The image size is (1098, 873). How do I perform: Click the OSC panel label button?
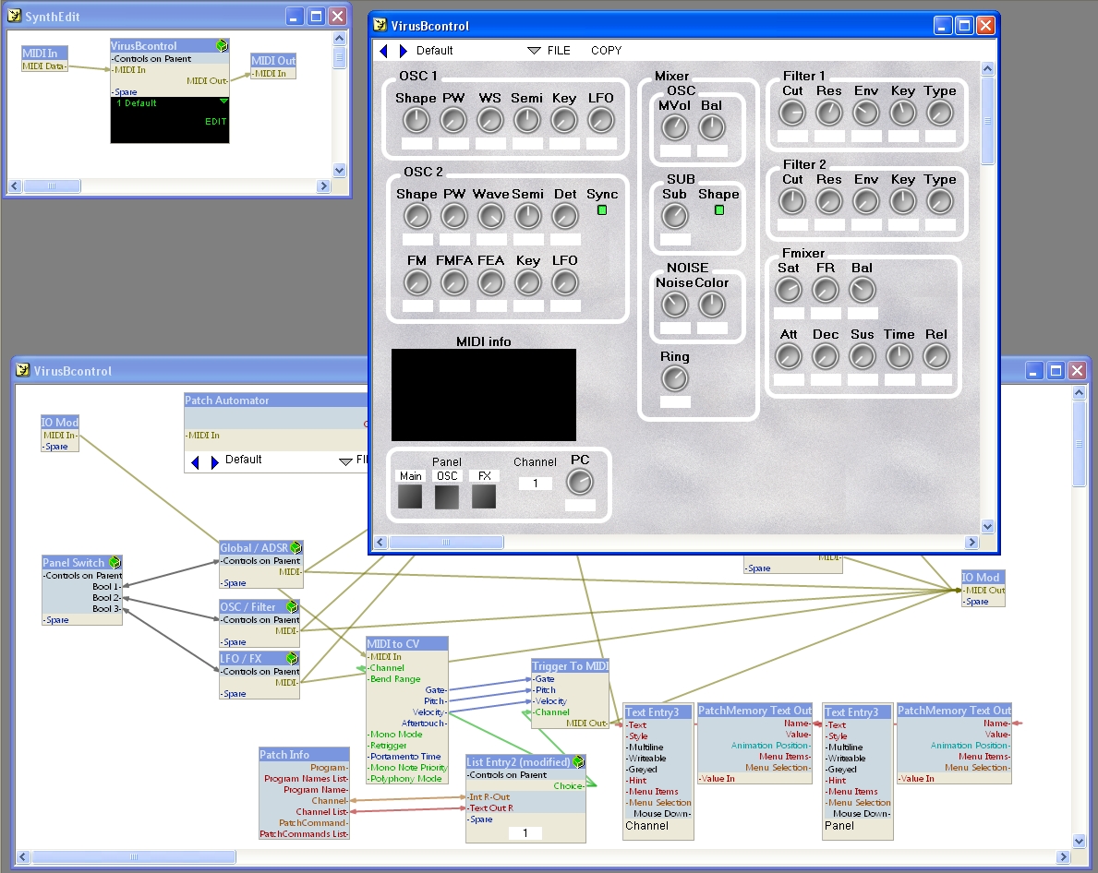pos(447,475)
